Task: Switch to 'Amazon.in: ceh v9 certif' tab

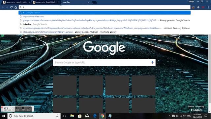Action: pos(16,2)
